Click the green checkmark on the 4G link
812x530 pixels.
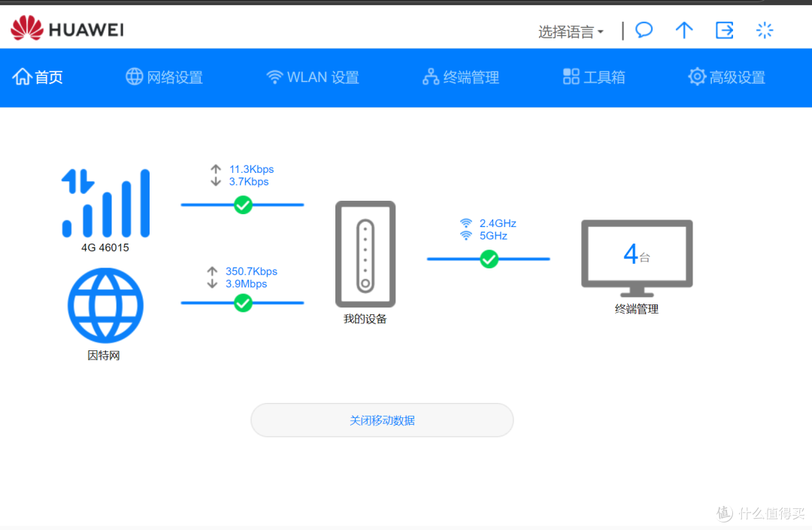(243, 205)
